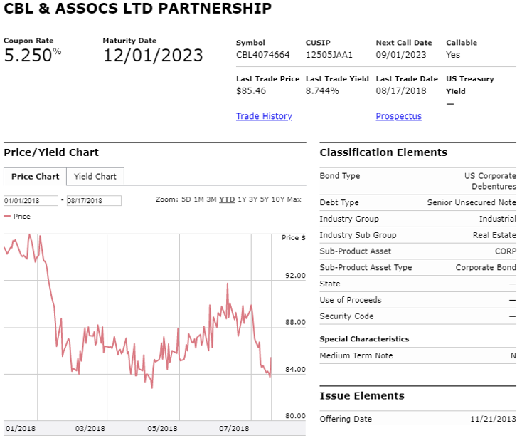The width and height of the screenshot is (522, 436).
Task: Click the Classification Elements heading
Action: [x=383, y=152]
